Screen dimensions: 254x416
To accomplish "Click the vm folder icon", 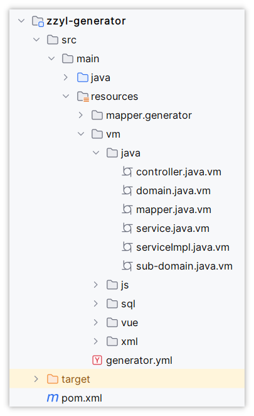I will pos(97,134).
